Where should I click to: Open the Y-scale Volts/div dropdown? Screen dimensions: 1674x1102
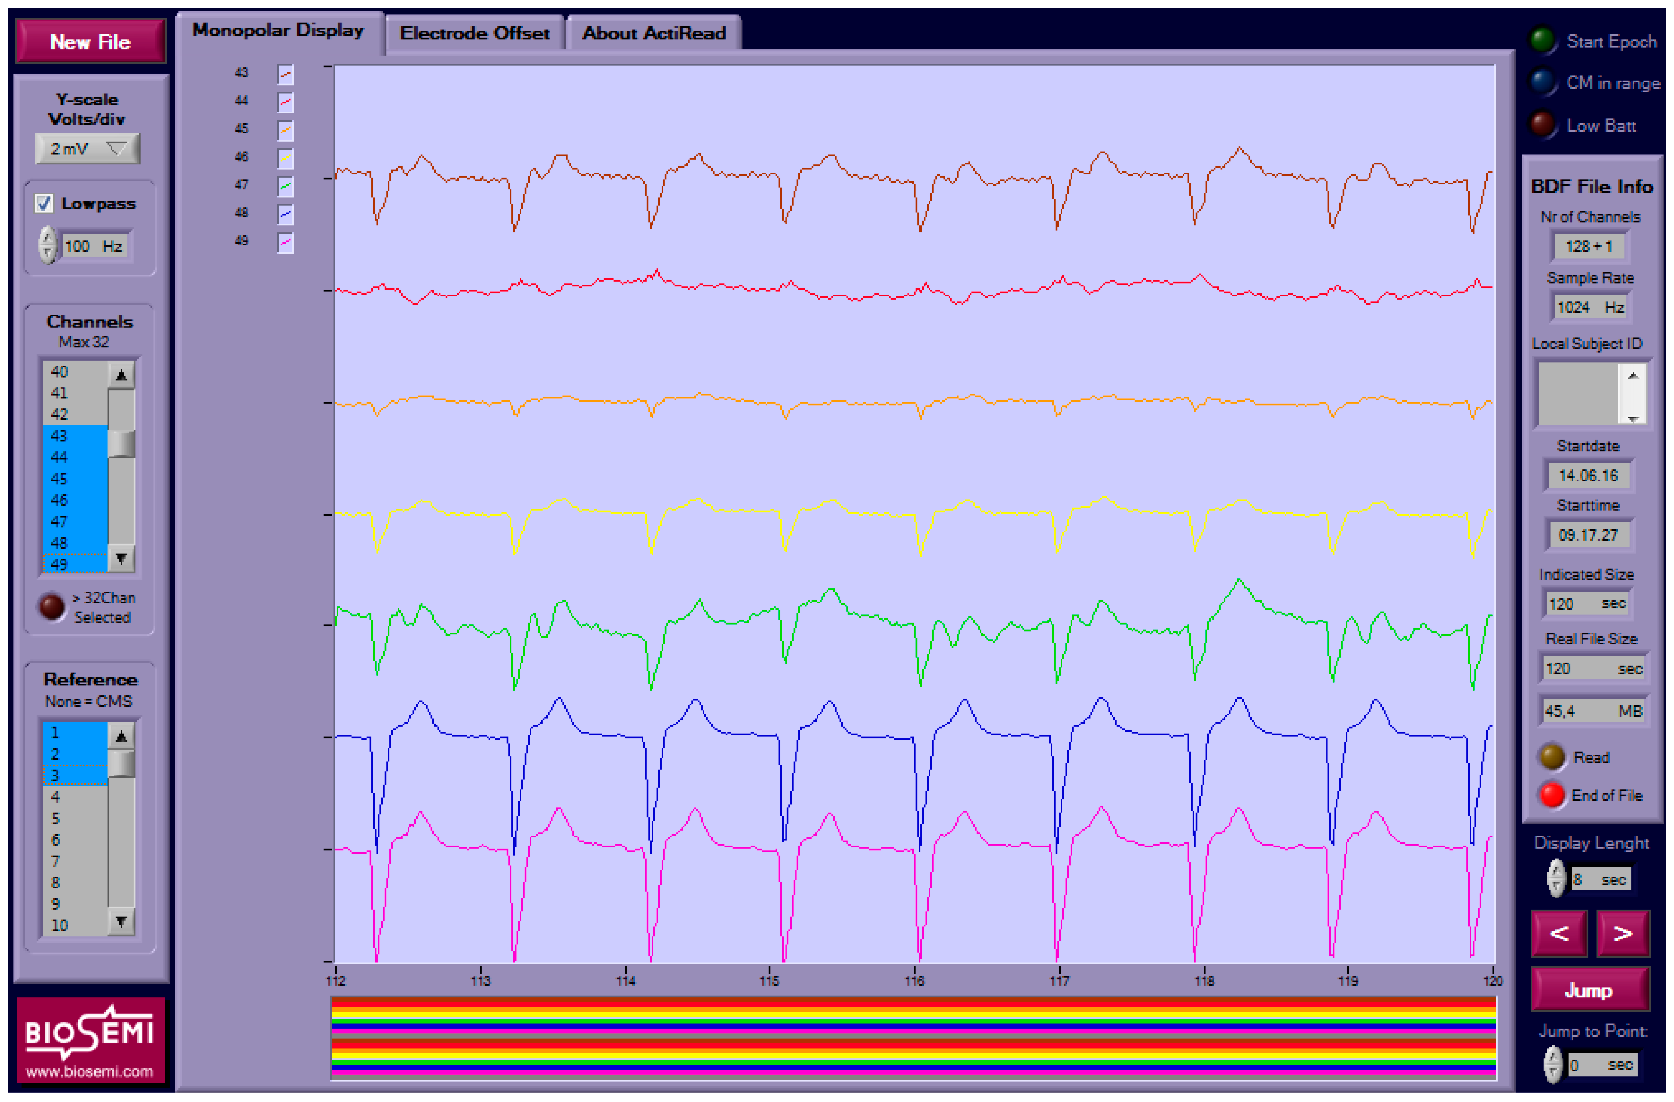tap(87, 149)
